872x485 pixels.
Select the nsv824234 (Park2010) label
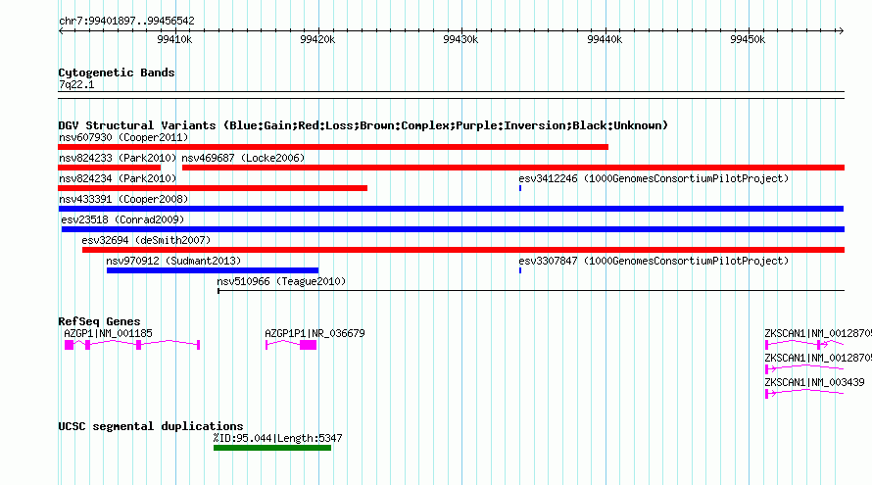pos(118,178)
